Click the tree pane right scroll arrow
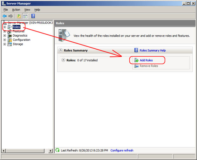 click(x=51, y=151)
